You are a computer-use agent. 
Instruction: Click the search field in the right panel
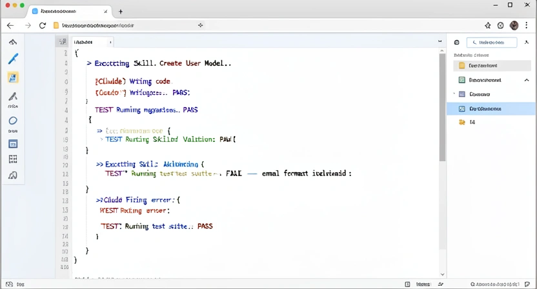pyautogui.click(x=491, y=43)
